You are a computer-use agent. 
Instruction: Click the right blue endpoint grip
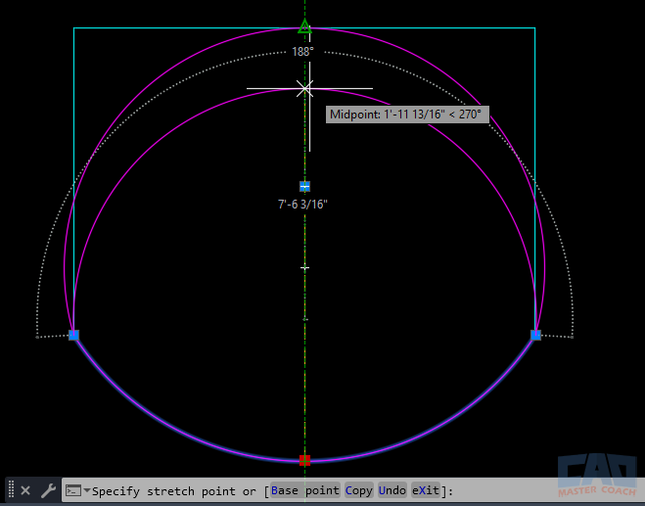[x=535, y=336]
